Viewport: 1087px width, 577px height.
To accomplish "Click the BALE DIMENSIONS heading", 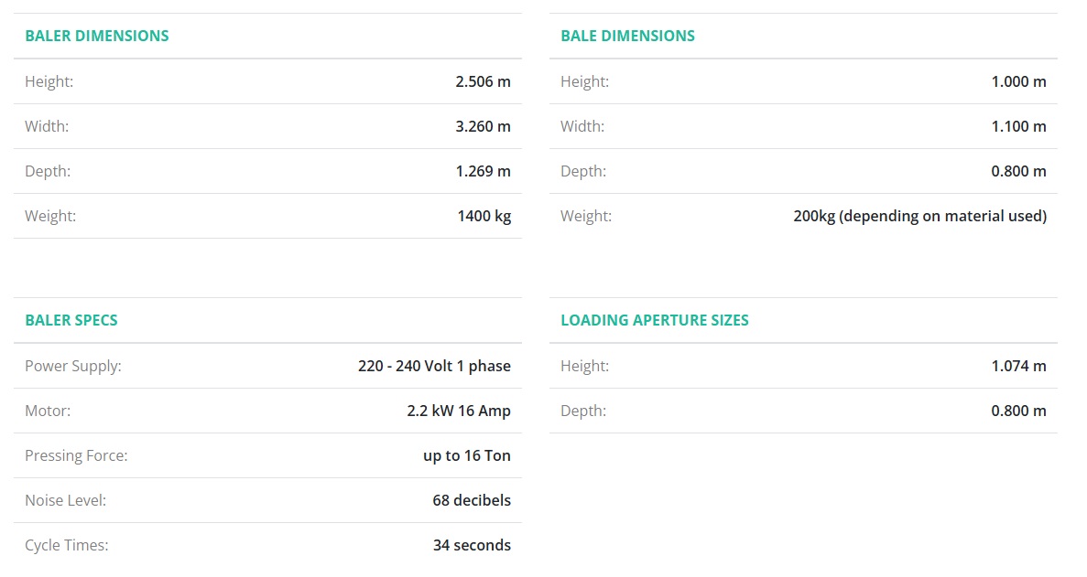I will (627, 36).
